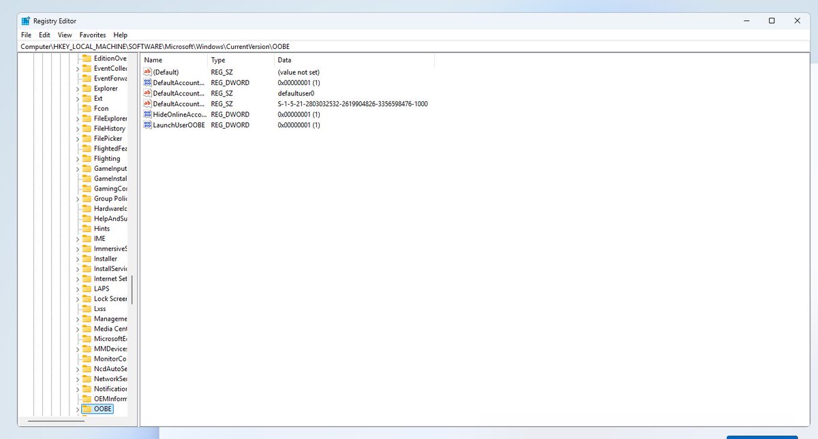Click the folder icon of the Lxss key
This screenshot has width=818, height=439.
[x=87, y=308]
